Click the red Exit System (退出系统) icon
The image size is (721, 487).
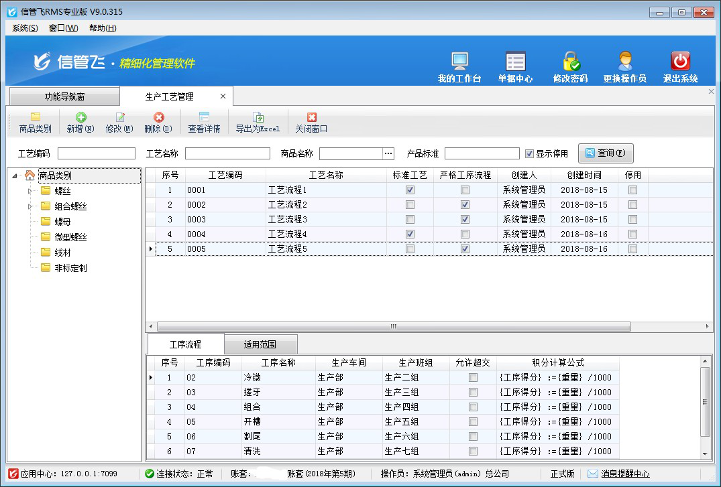tap(680, 62)
